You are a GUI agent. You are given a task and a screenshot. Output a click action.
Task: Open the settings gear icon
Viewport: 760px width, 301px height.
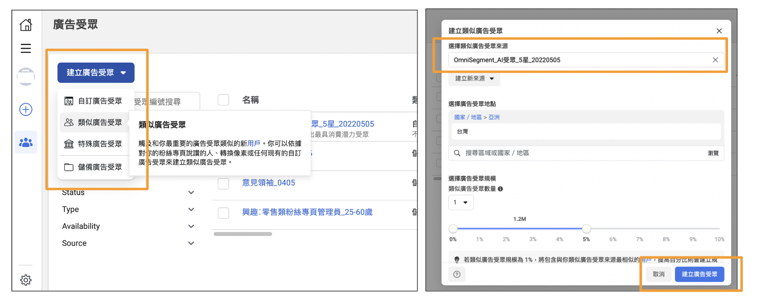[x=26, y=280]
